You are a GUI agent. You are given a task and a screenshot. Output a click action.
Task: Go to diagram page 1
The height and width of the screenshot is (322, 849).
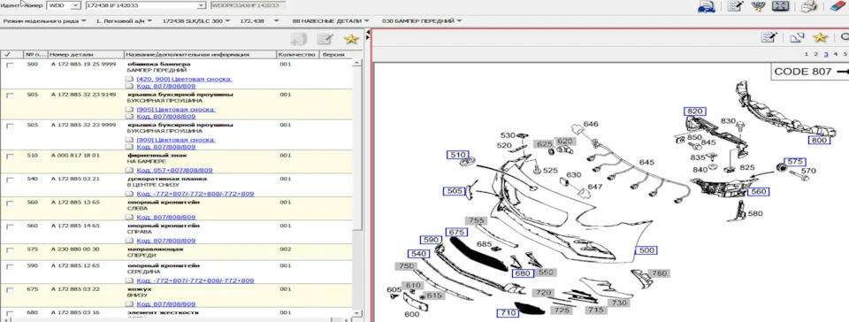tap(807, 54)
